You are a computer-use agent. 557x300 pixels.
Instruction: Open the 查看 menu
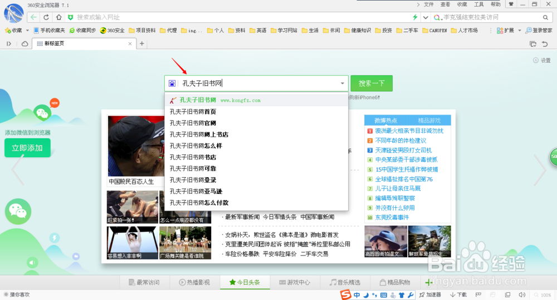coord(445,4)
